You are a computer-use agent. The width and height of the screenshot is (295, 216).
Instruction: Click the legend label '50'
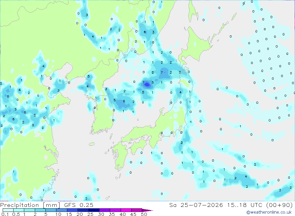click(144, 214)
